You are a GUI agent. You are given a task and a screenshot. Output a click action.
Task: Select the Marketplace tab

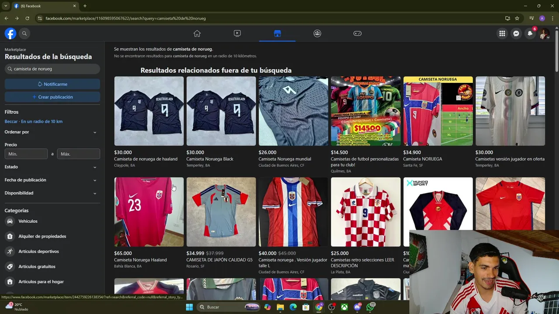277,33
